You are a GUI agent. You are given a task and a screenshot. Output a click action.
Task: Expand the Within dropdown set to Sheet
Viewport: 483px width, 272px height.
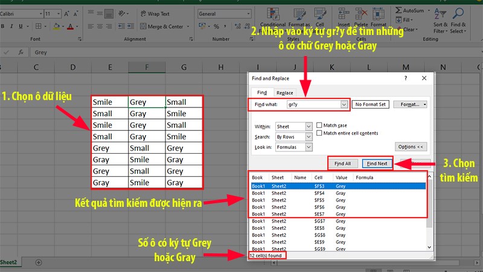click(x=309, y=127)
